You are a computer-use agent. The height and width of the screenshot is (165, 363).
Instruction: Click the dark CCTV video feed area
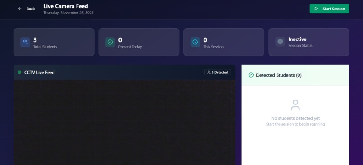coord(124,122)
